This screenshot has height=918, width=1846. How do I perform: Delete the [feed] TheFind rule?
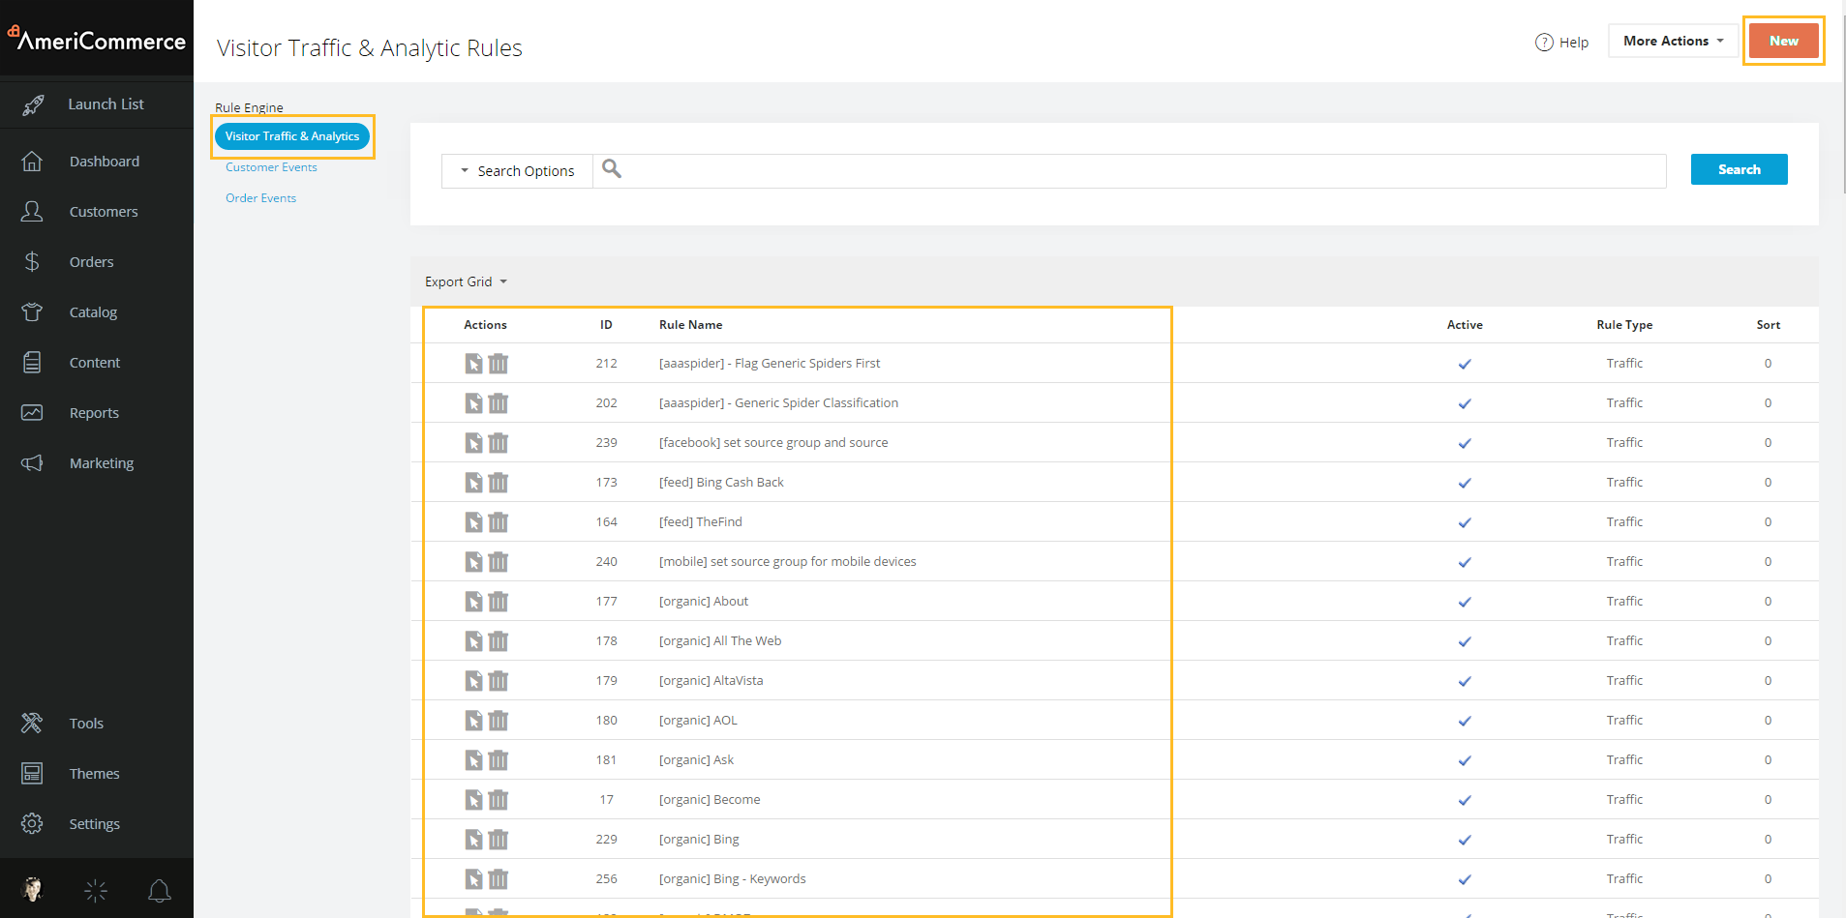[498, 522]
